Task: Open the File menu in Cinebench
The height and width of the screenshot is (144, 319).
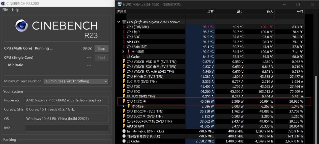Action: 5,10
